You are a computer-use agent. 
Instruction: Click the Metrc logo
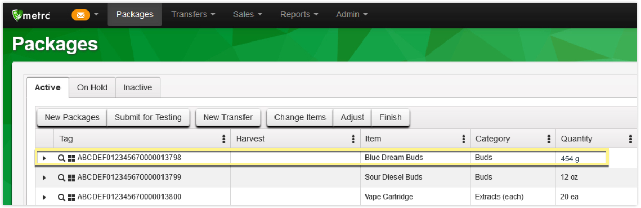(32, 15)
